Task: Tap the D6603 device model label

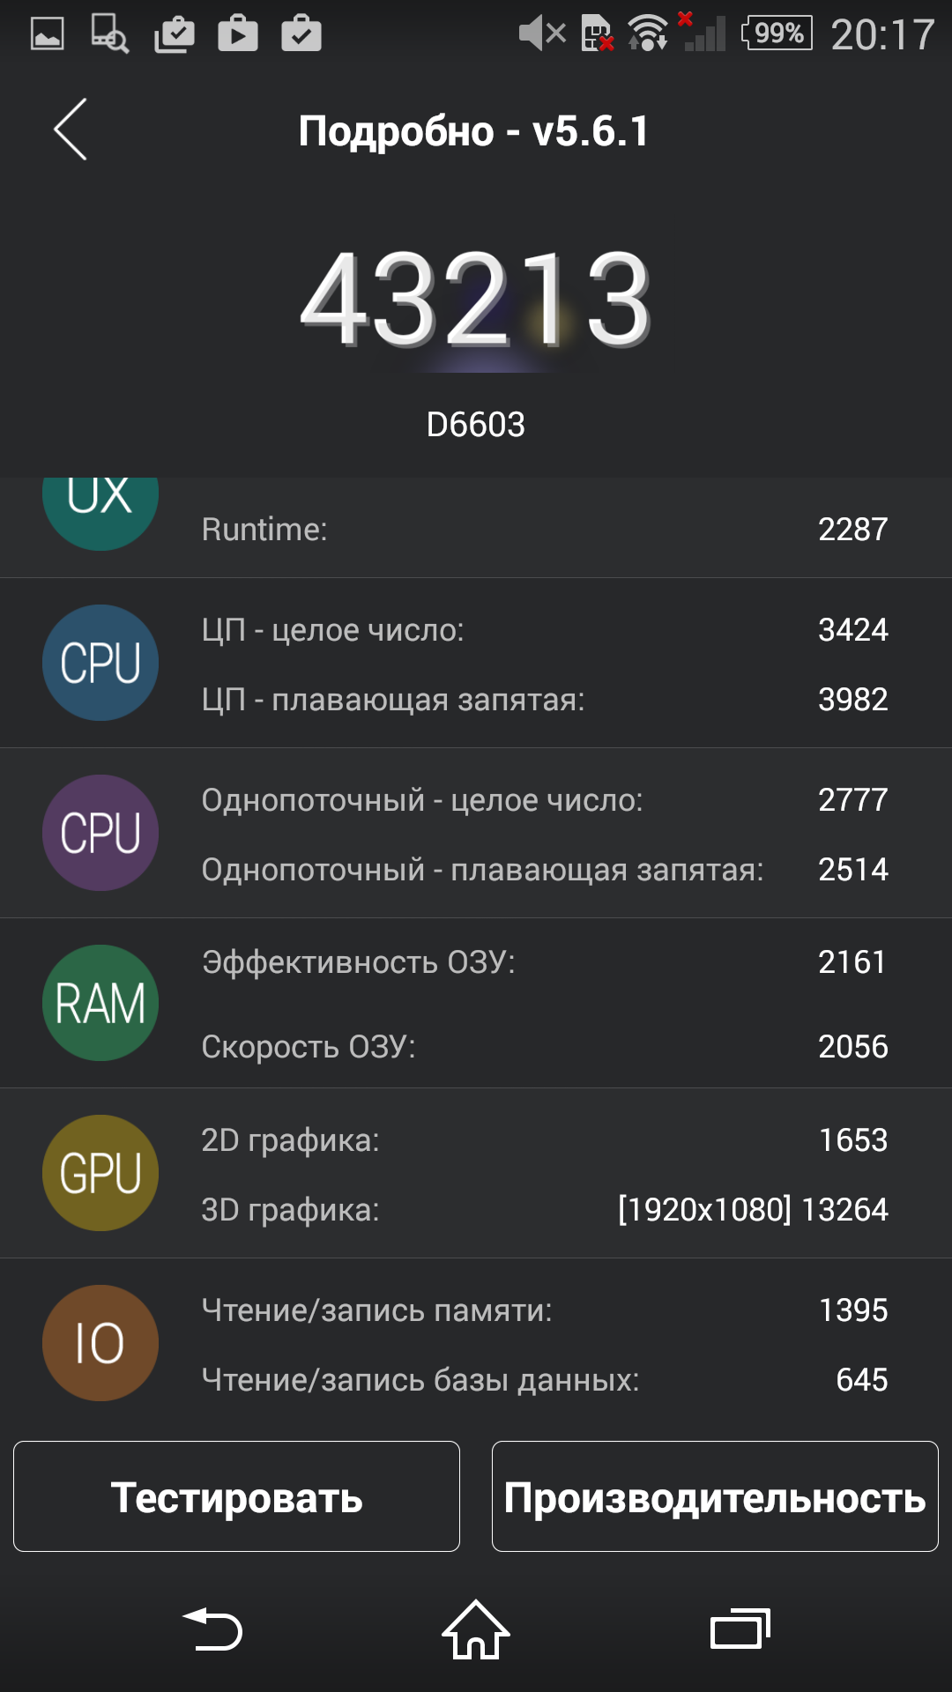Action: (x=476, y=425)
